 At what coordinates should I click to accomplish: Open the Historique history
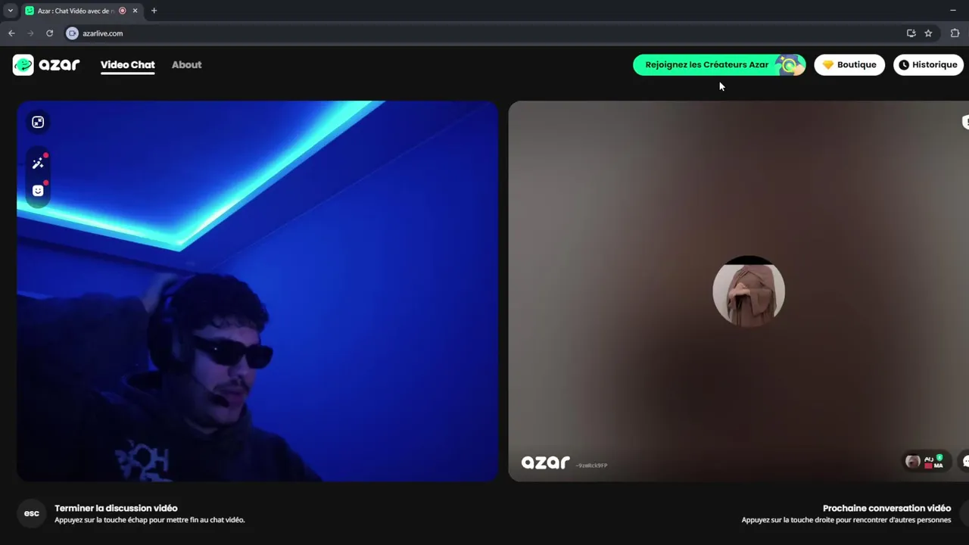point(928,65)
